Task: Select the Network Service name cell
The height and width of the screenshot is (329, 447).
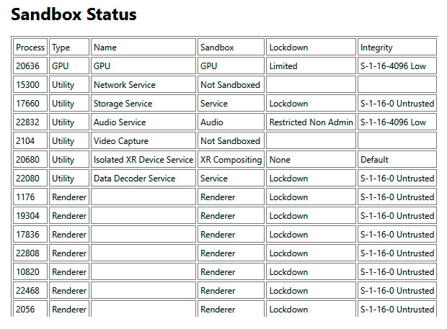Action: pos(125,85)
